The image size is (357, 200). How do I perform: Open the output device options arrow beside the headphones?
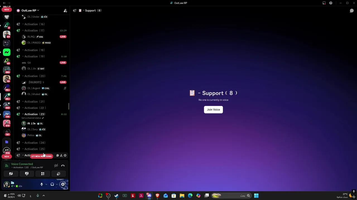[57, 184]
